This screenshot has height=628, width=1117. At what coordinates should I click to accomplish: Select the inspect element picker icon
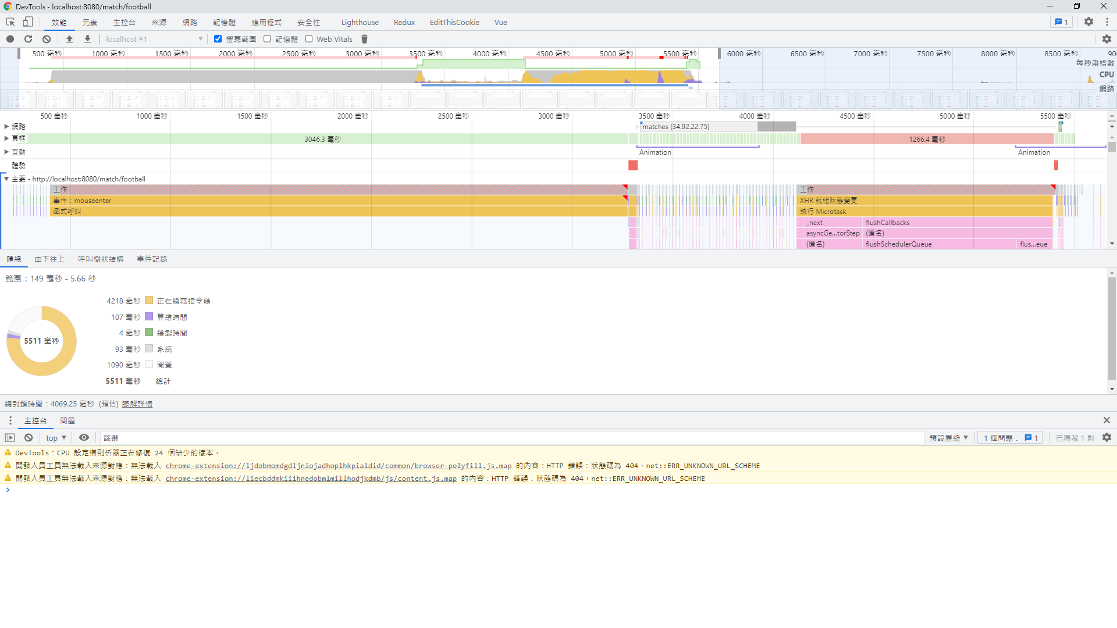[x=10, y=22]
